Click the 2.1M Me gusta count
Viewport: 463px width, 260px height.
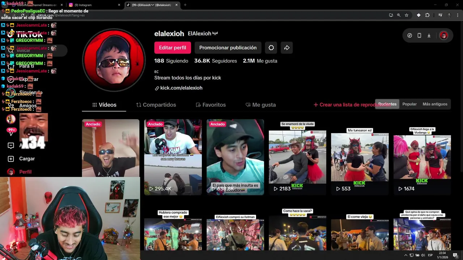(x=260, y=61)
